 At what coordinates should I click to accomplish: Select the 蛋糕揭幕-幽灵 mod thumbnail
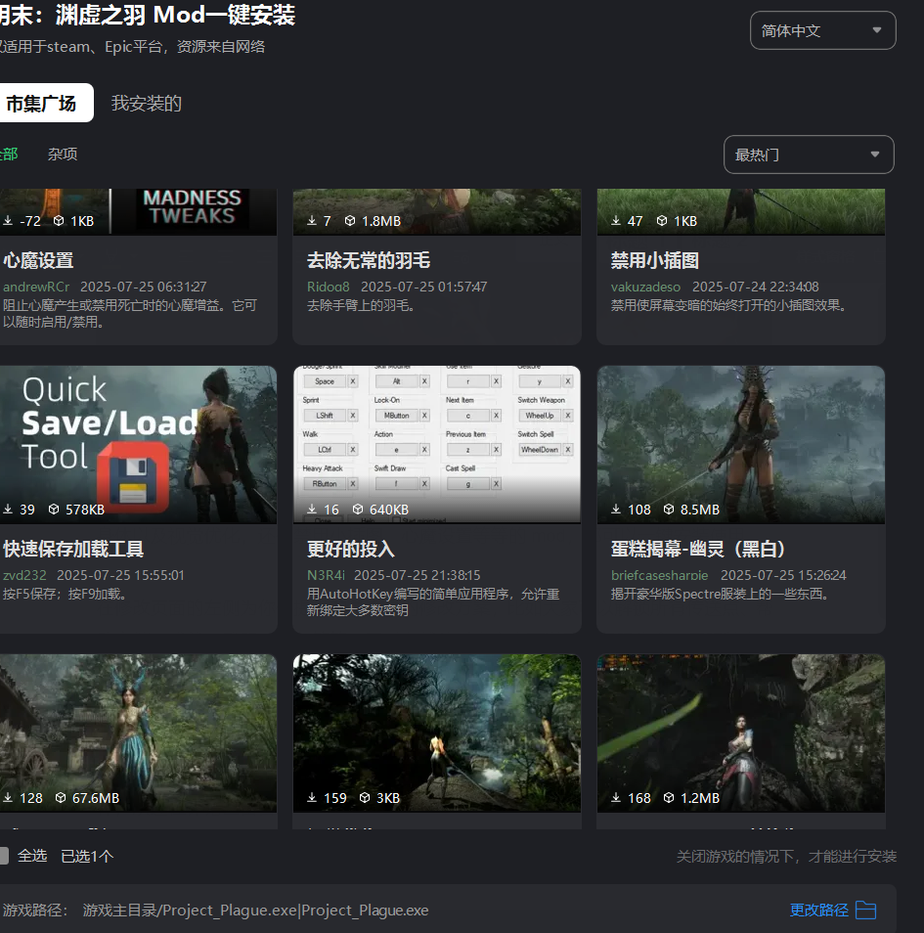click(x=741, y=444)
